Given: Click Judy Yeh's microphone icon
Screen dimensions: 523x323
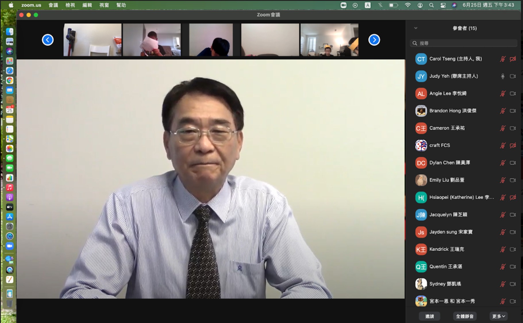Looking at the screenshot, I should [503, 76].
